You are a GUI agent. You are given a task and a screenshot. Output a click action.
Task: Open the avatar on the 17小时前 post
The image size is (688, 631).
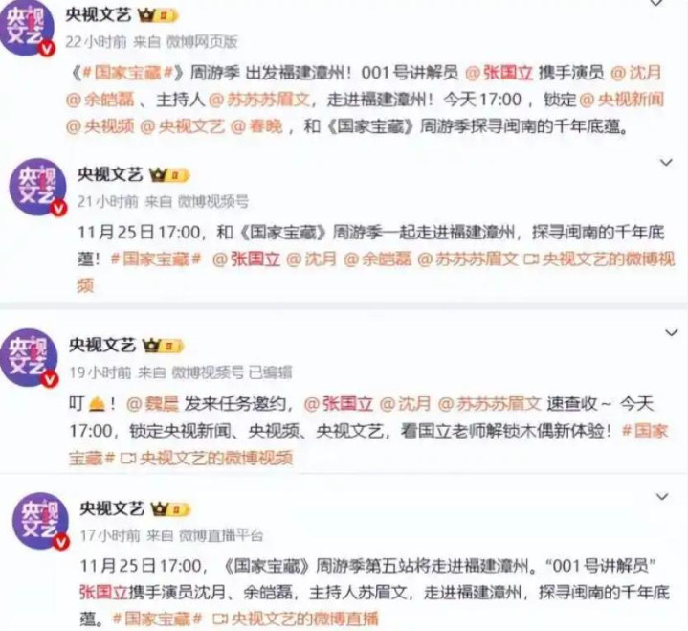[x=40, y=521]
